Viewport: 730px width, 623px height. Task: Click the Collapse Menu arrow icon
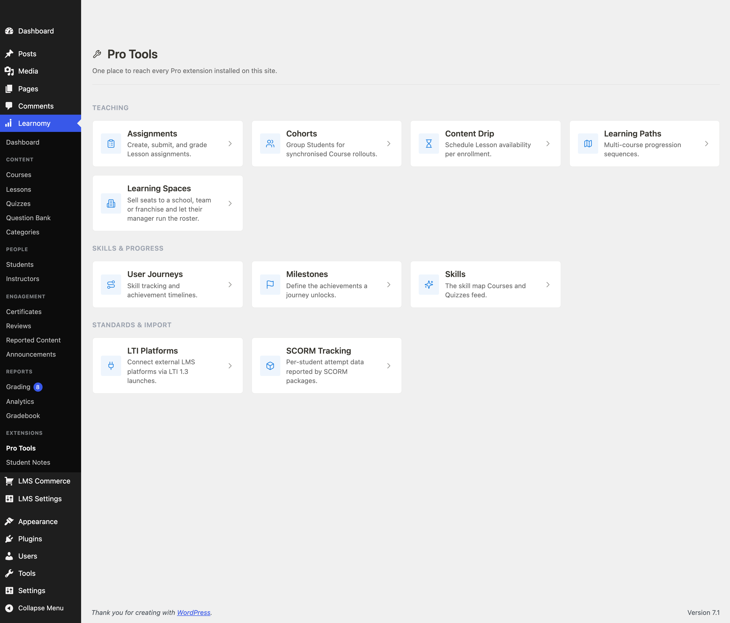coord(9,608)
